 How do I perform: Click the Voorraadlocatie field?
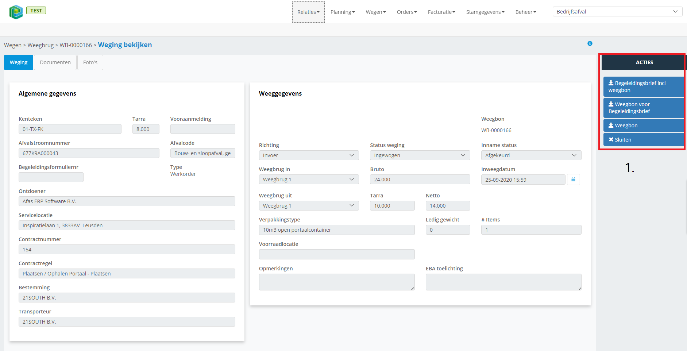click(337, 254)
